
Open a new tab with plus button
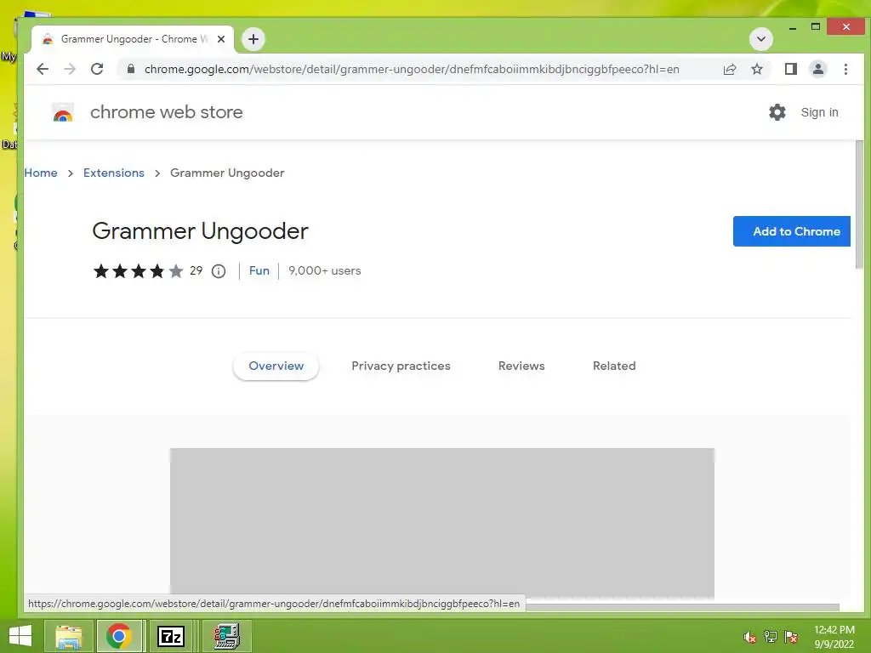(x=253, y=39)
